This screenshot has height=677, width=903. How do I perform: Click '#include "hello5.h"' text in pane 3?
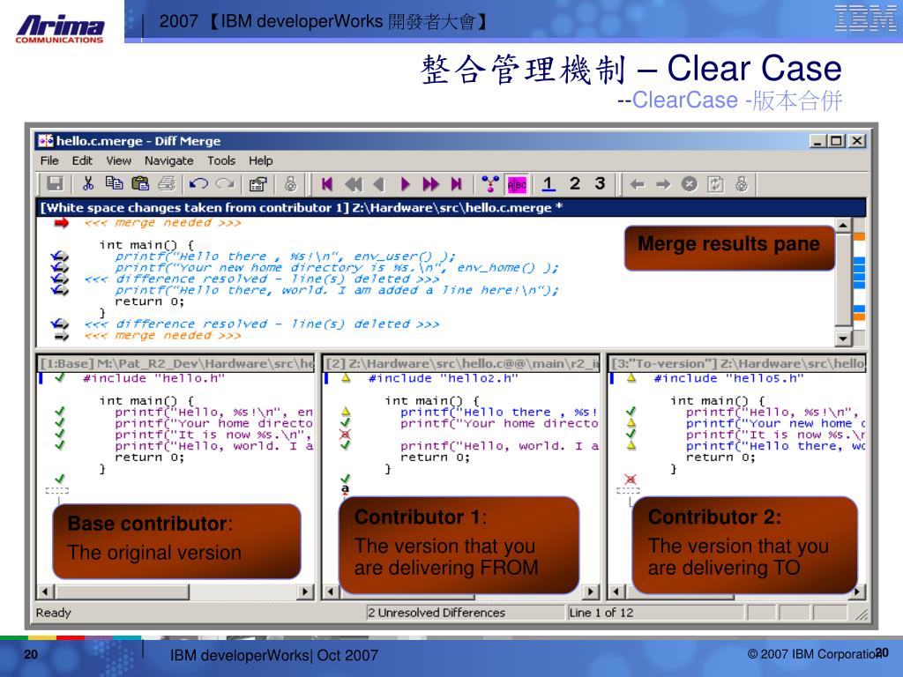pos(728,378)
